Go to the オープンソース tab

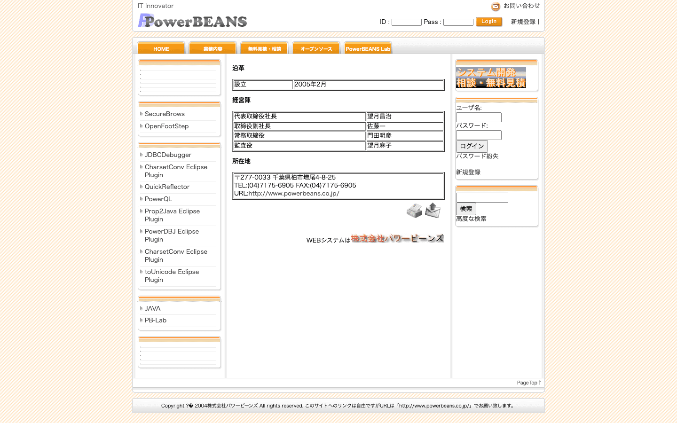coord(316,48)
